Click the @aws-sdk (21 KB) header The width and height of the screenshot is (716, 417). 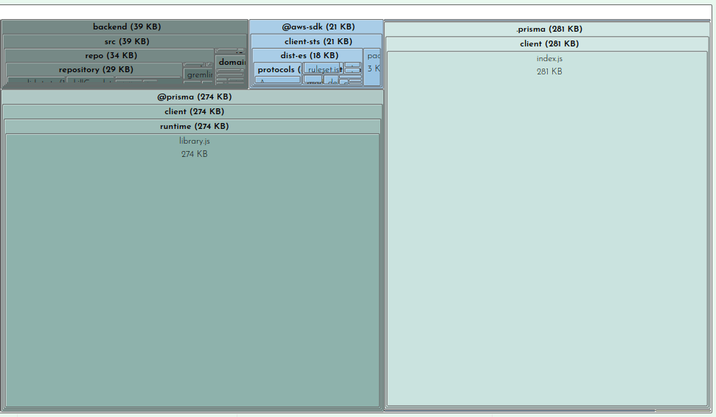pyautogui.click(x=317, y=27)
